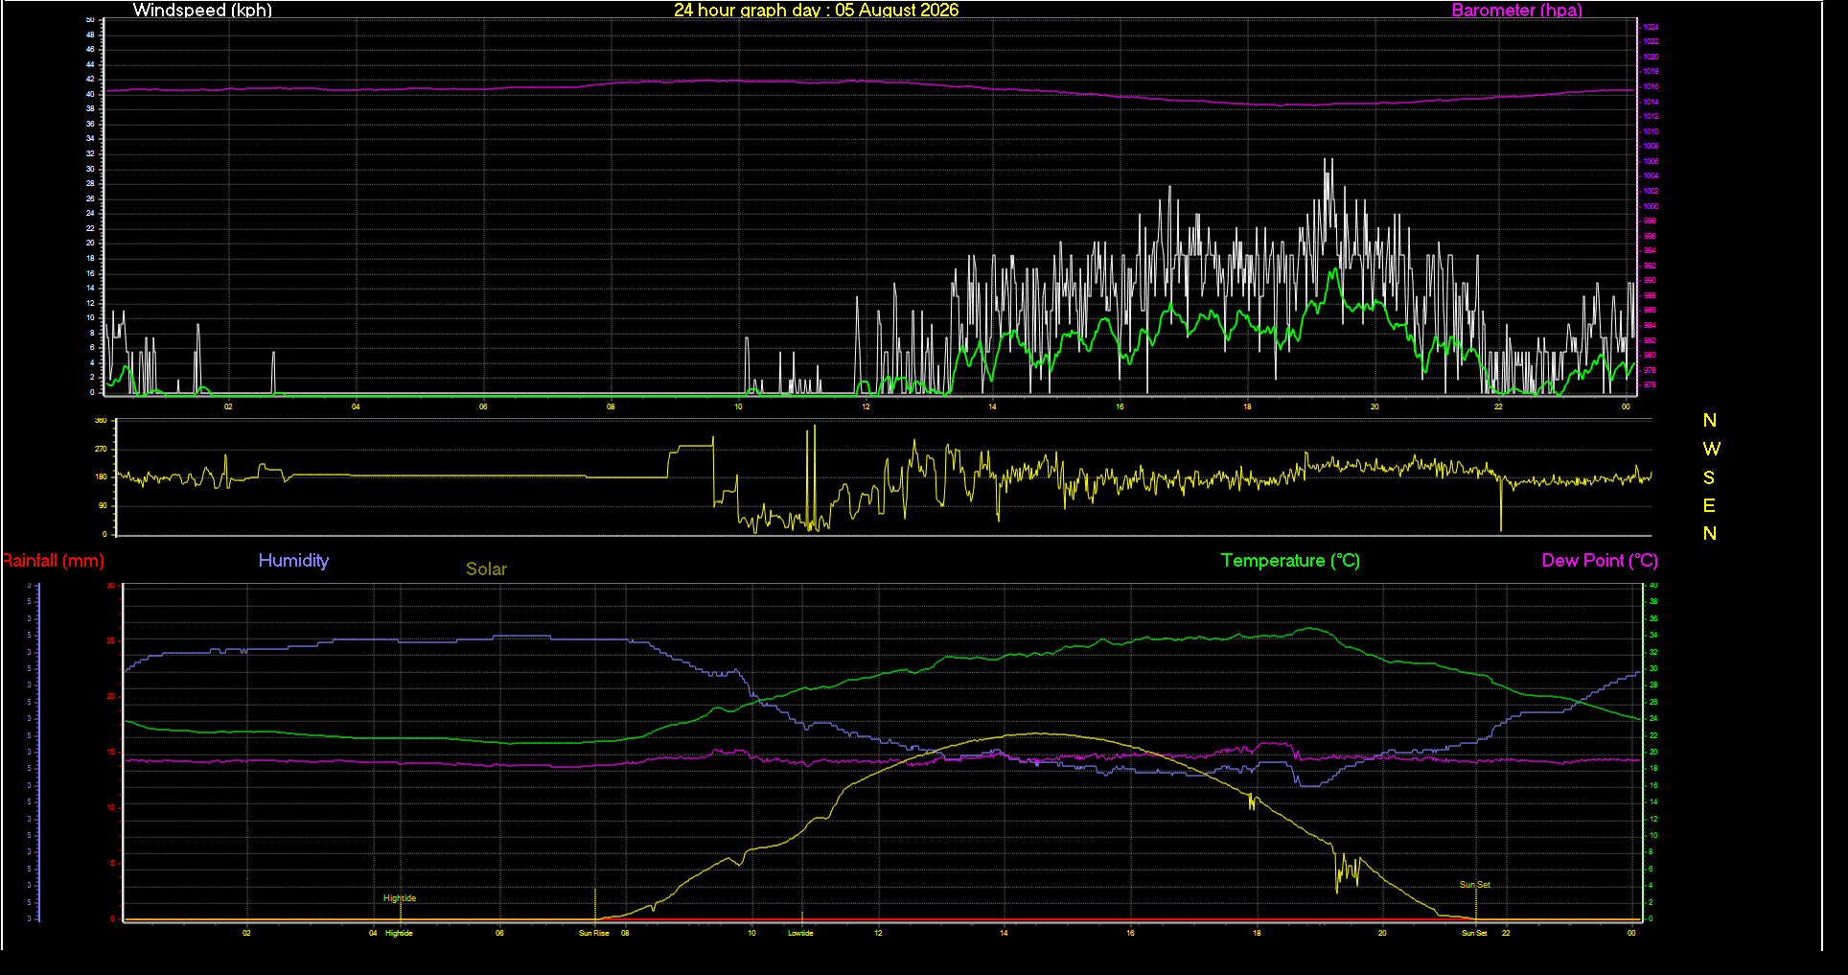Screen dimensions: 1848x975
Task: Click the 'S' wind direction label
Action: pos(1709,477)
